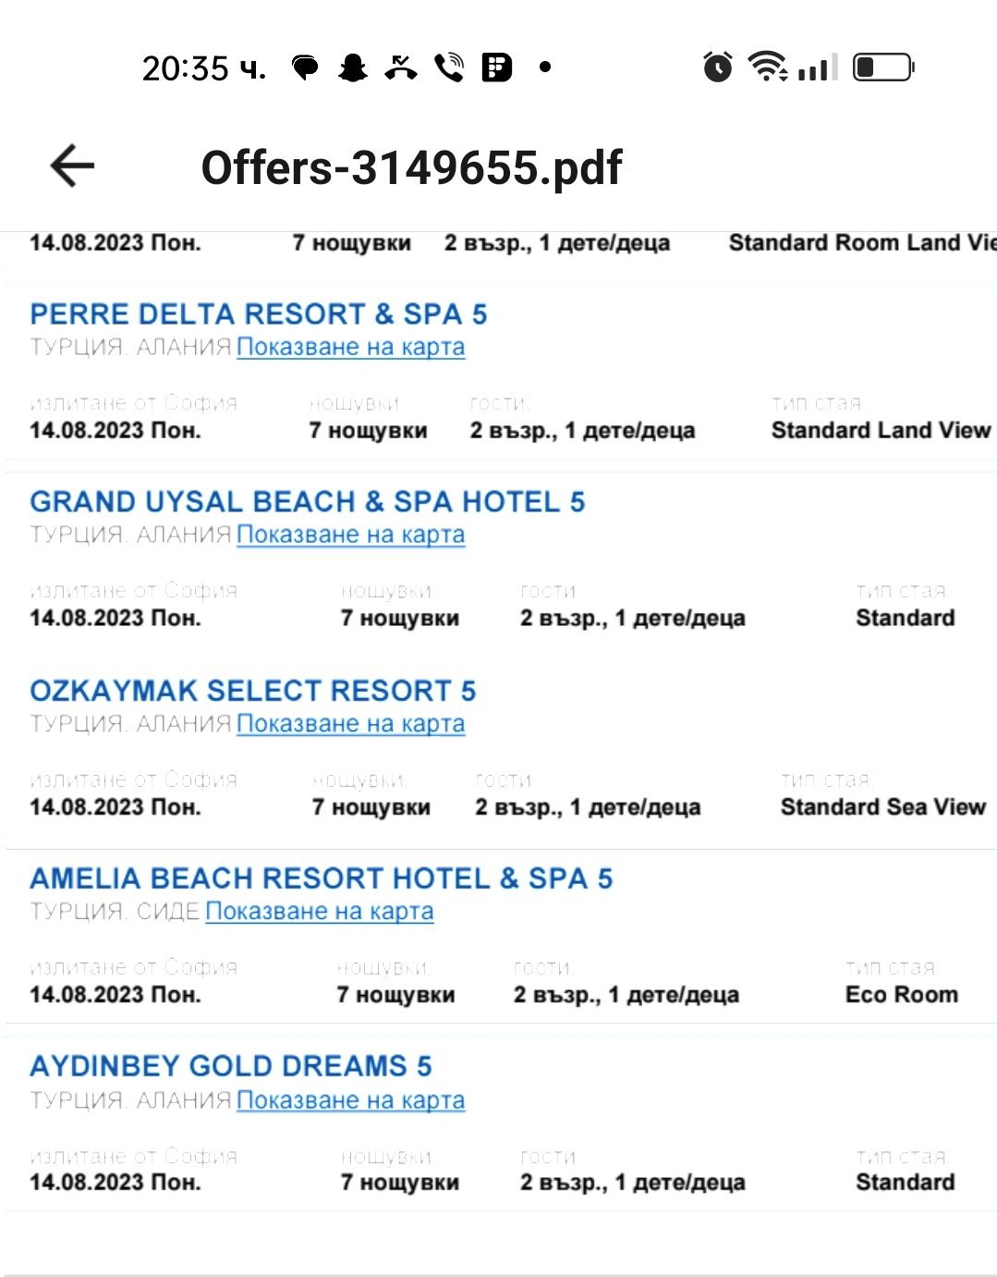Tap the phone call notification icon
997x1277 pixels.
pos(449,68)
